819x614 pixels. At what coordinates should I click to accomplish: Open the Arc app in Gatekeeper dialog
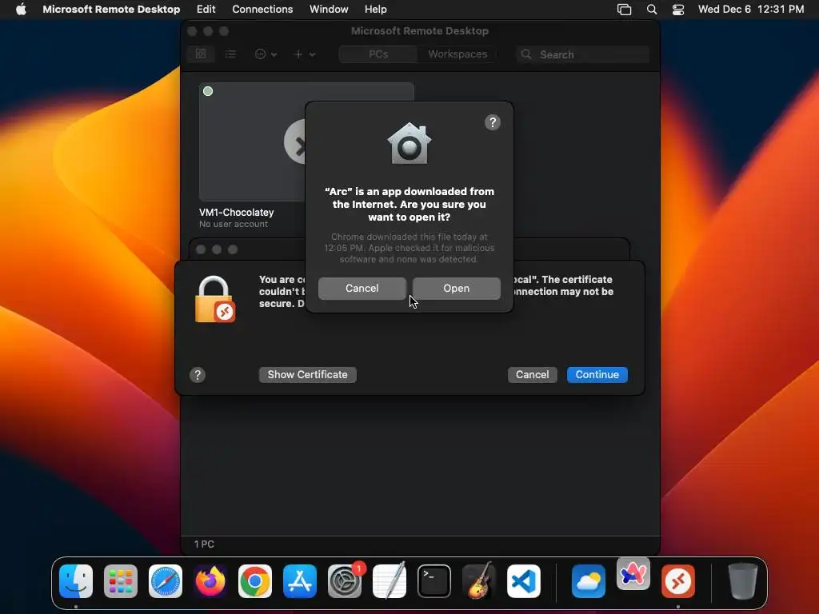pyautogui.click(x=456, y=288)
